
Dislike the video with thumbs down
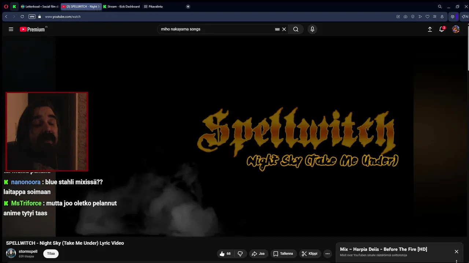(240, 254)
